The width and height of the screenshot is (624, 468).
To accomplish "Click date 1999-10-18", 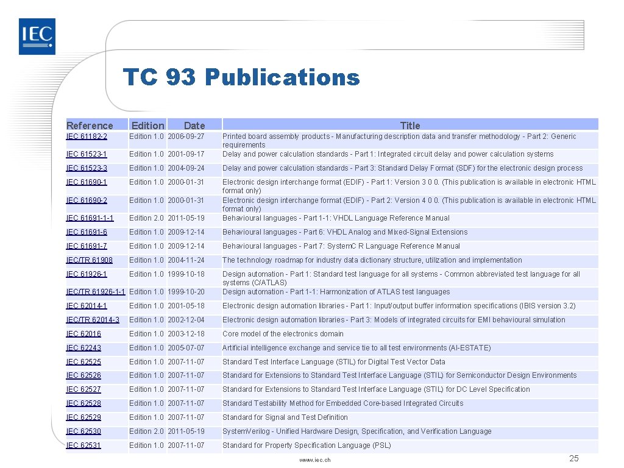I will point(186,274).
